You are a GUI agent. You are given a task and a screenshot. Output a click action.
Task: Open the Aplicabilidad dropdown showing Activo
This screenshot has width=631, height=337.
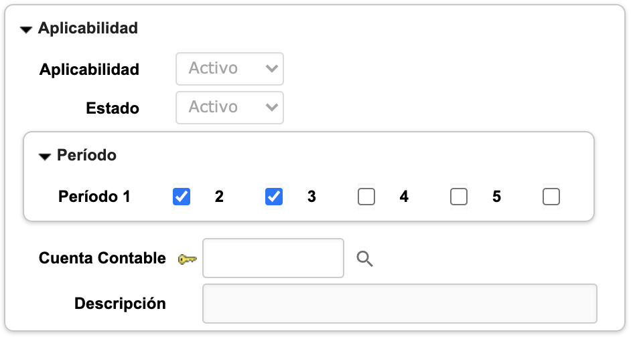pos(230,69)
